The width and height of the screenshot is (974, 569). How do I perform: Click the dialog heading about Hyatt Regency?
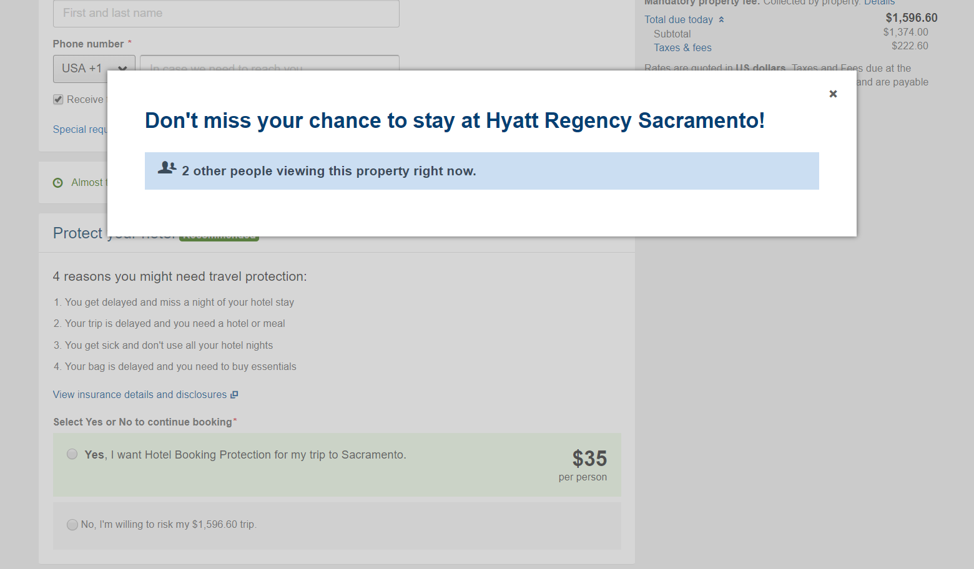pos(455,120)
